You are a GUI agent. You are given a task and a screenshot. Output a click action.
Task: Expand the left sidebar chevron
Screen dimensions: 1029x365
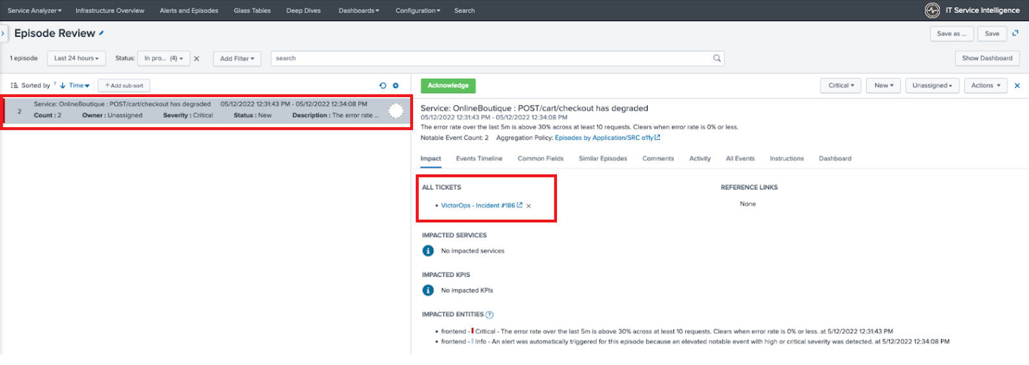[3, 33]
